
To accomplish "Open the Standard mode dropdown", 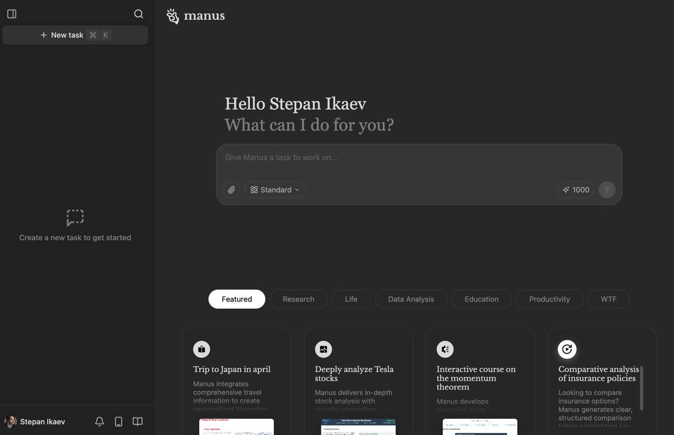I will pyautogui.click(x=275, y=190).
